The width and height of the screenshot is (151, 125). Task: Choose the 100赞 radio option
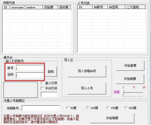click(x=88, y=108)
